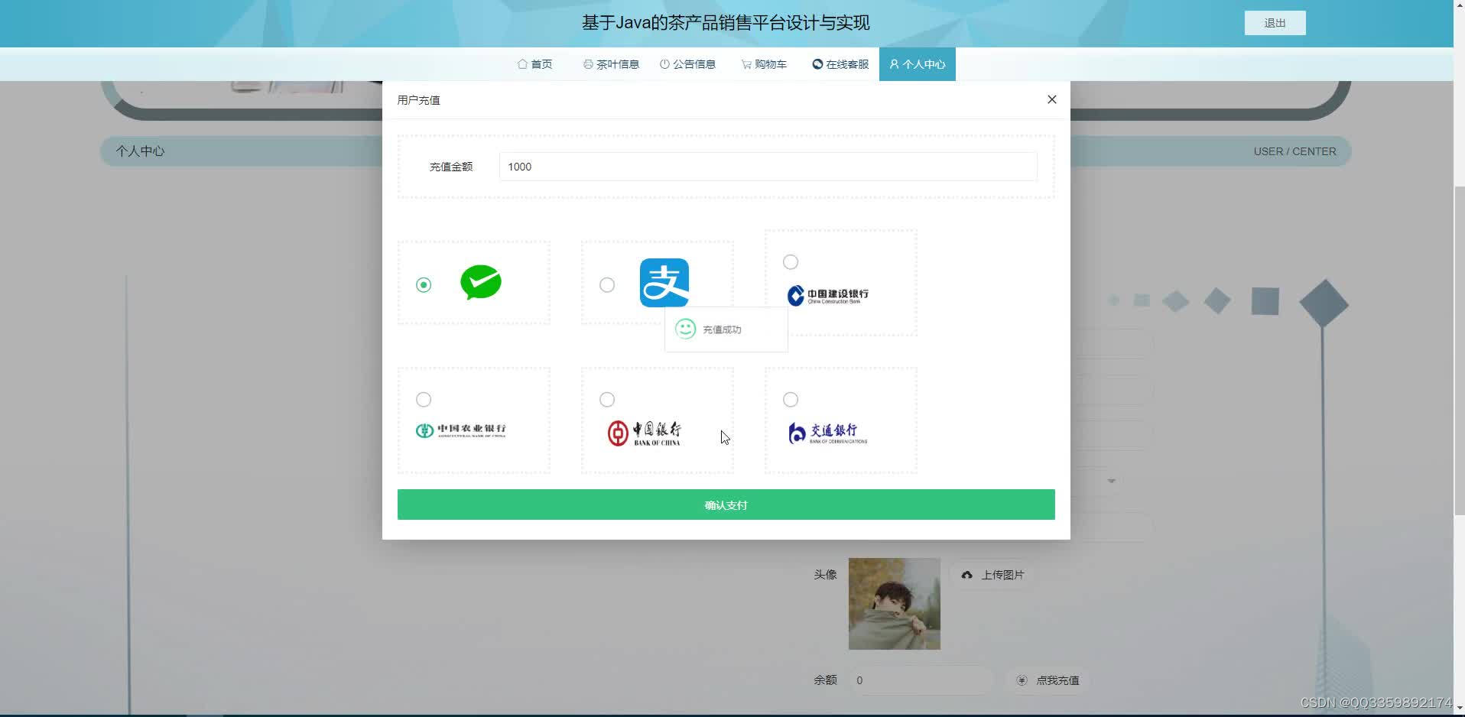Click the user avatar photo
This screenshot has width=1465, height=717.
[x=895, y=604]
